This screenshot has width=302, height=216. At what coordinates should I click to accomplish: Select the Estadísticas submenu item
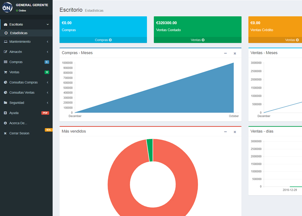pyautogui.click(x=19, y=33)
